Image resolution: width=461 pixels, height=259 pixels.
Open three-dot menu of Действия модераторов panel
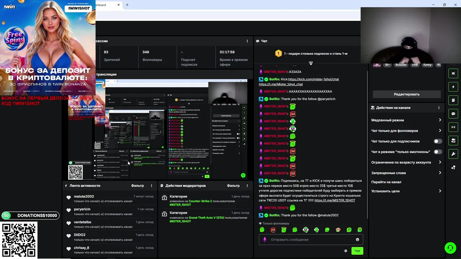247,186
